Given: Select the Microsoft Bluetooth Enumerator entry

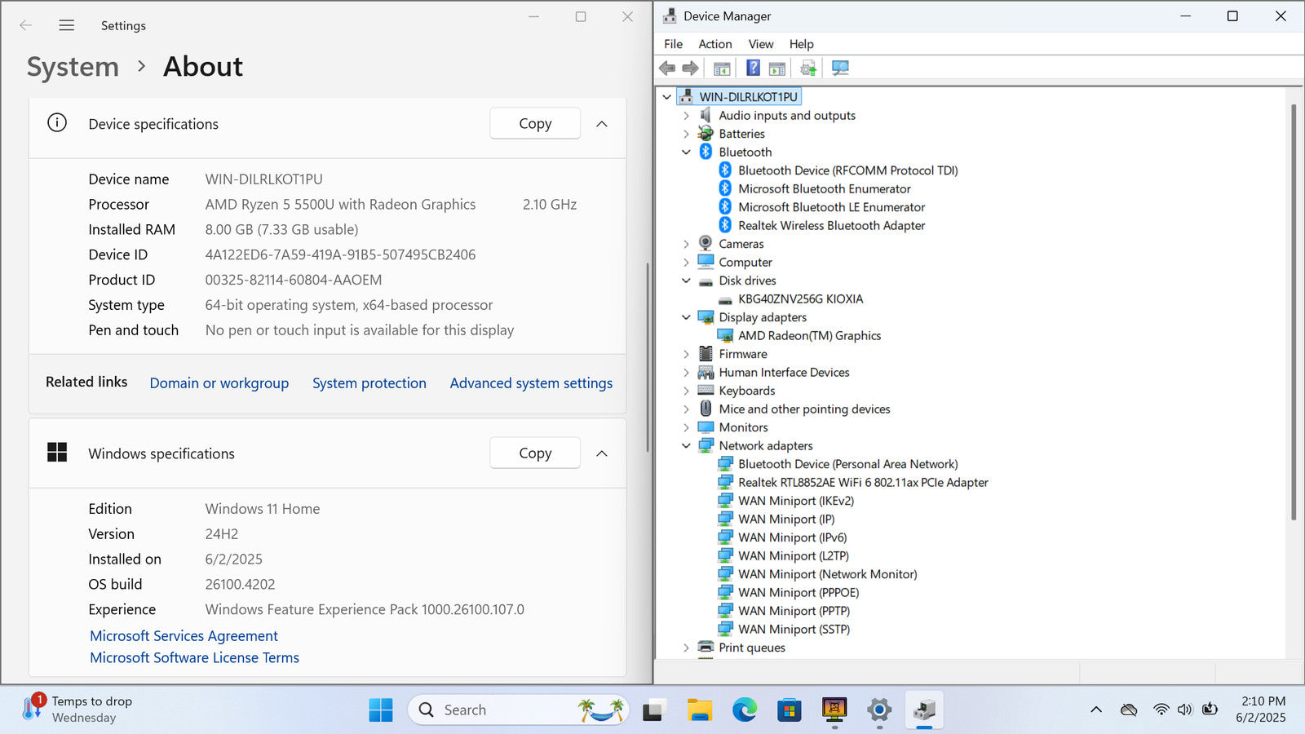Looking at the screenshot, I should point(824,188).
